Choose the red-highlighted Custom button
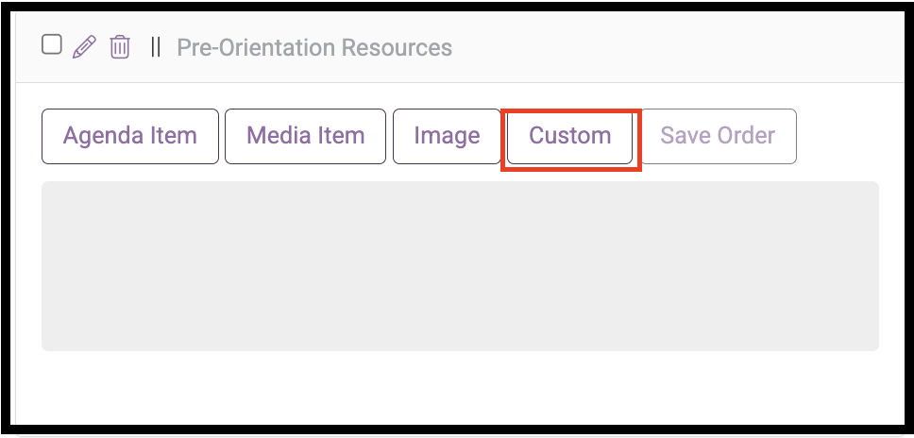 click(570, 136)
